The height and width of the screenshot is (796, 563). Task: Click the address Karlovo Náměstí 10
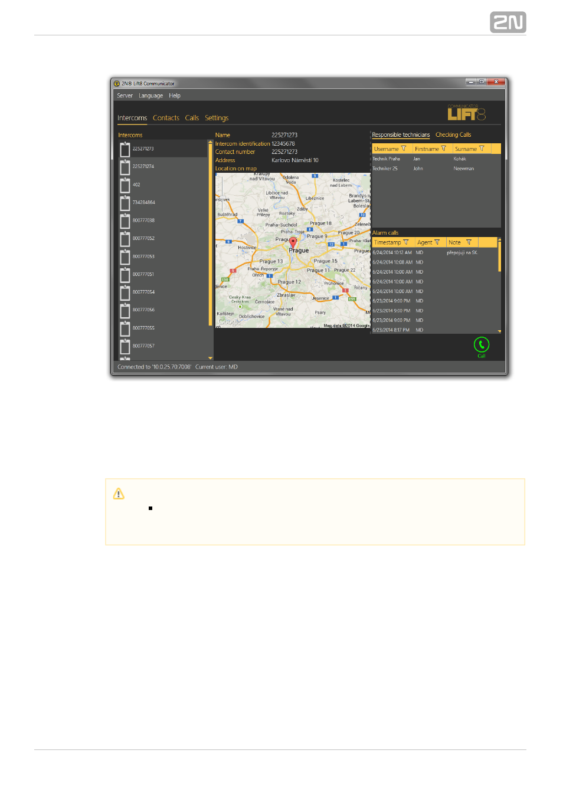coord(295,160)
